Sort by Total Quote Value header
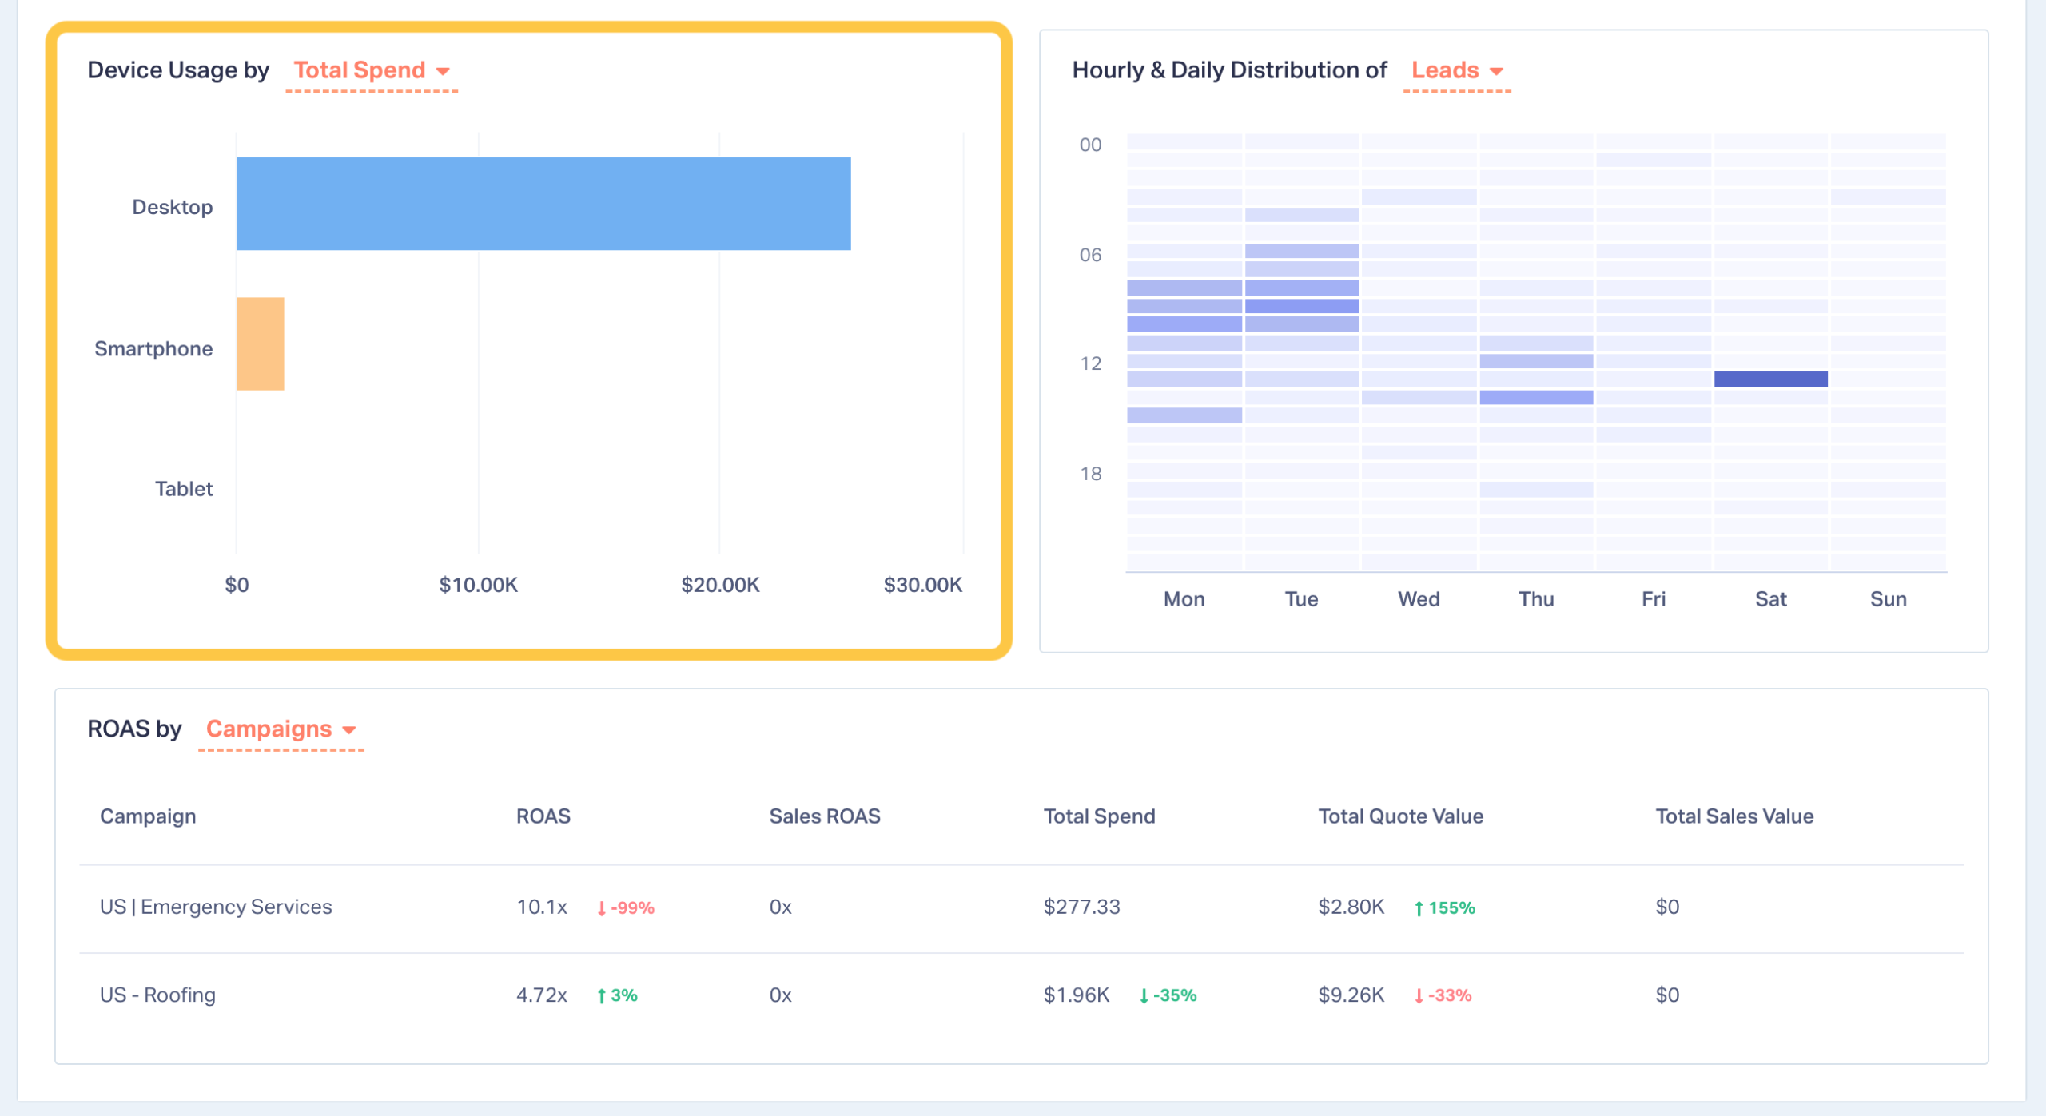 pos(1400,816)
